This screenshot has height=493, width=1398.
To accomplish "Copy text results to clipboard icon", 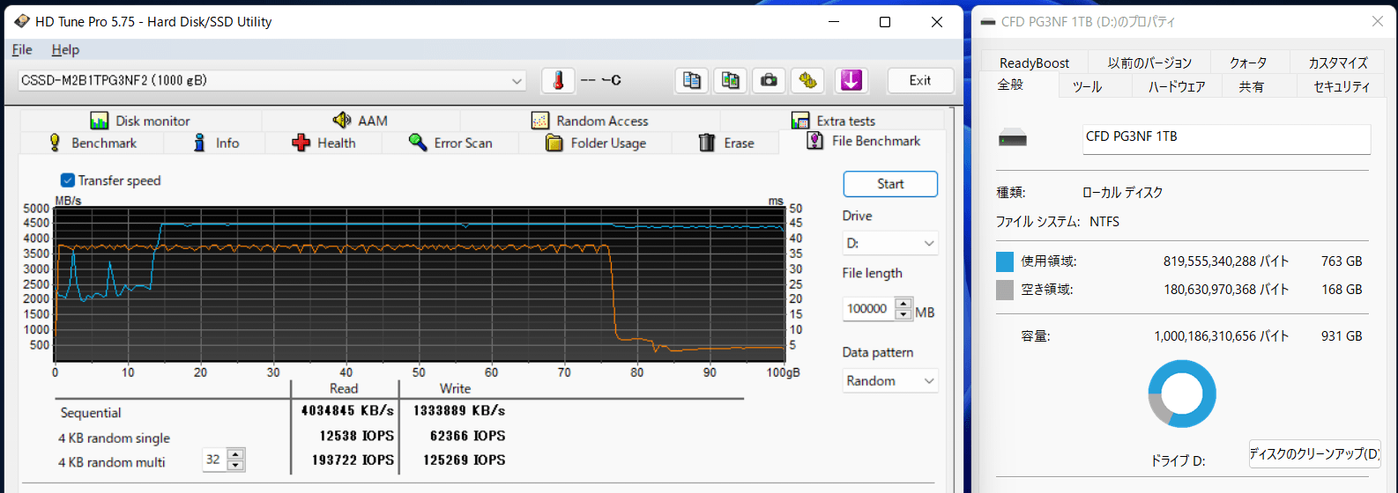I will [692, 80].
